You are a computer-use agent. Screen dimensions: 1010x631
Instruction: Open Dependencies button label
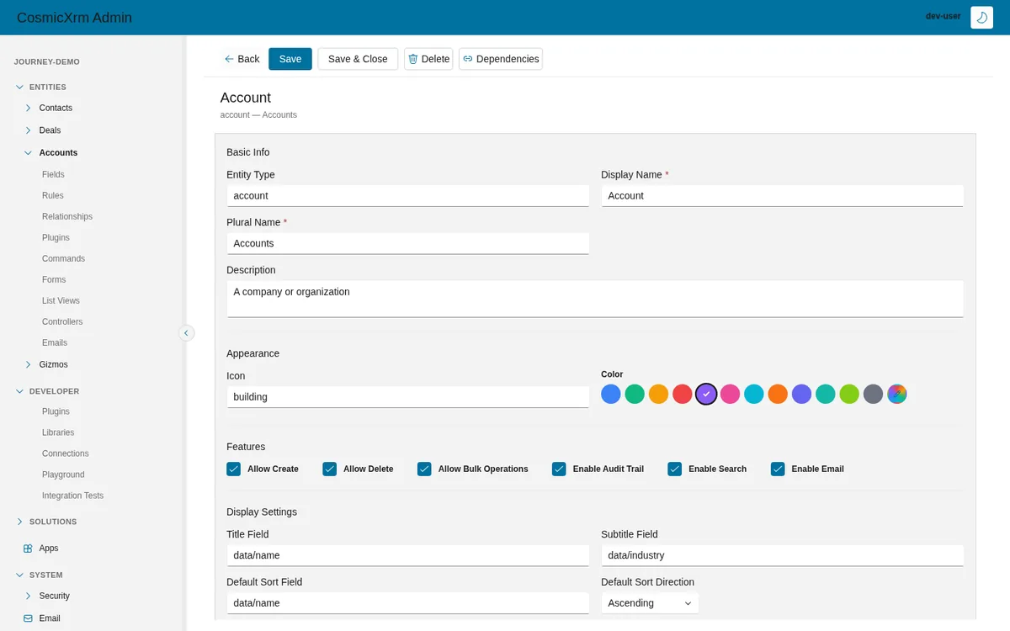pyautogui.click(x=508, y=59)
